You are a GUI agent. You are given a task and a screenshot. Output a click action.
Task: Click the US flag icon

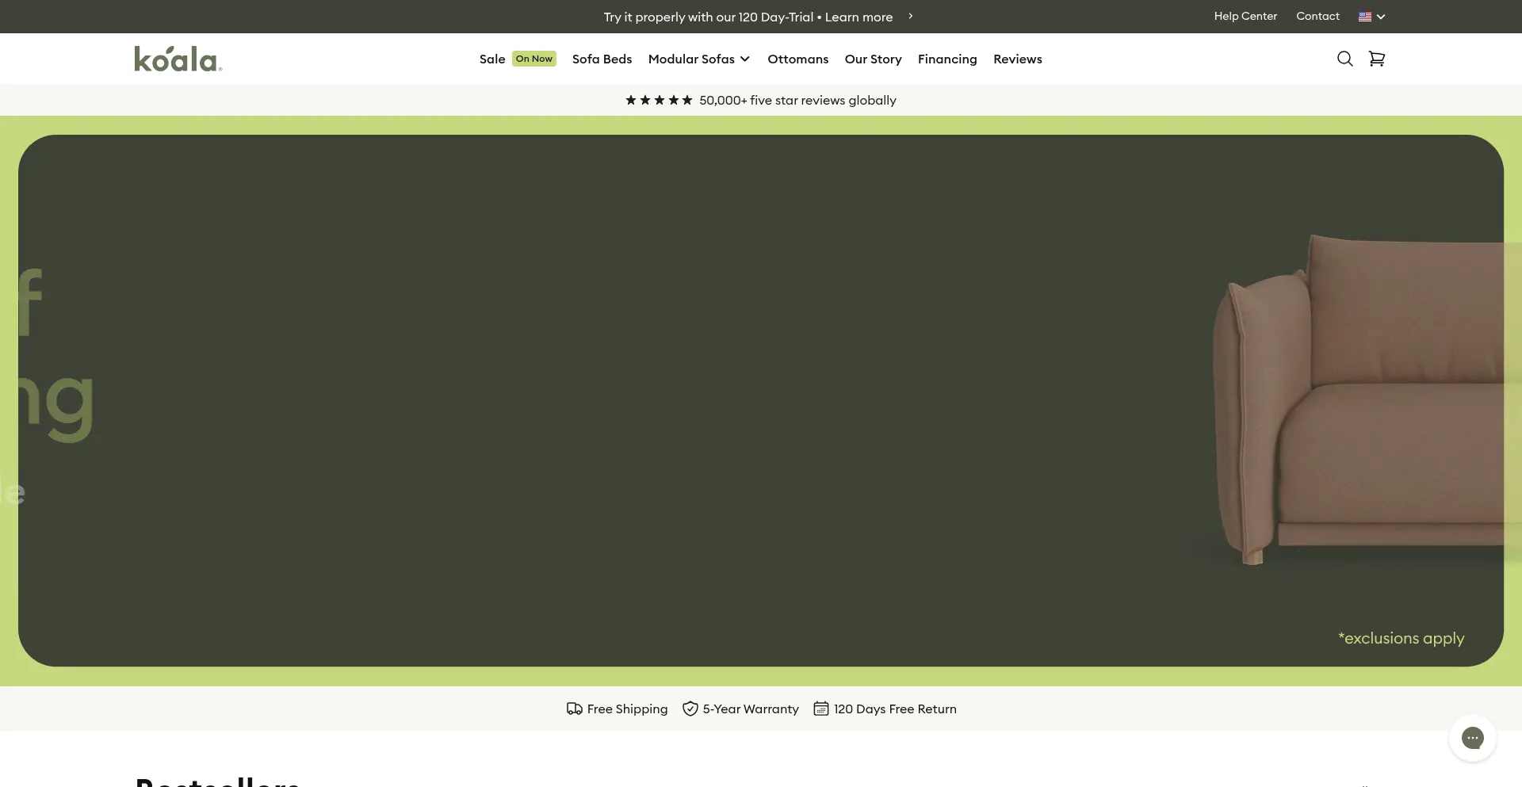tap(1365, 17)
